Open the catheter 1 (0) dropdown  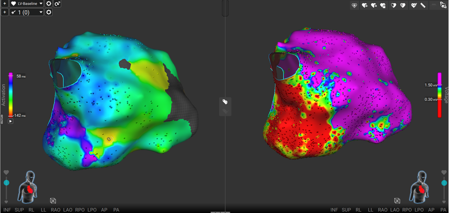click(x=27, y=12)
